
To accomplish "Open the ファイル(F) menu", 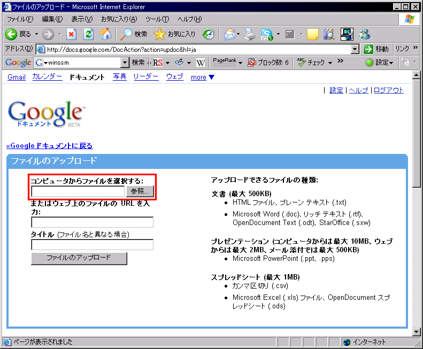I will (x=20, y=19).
